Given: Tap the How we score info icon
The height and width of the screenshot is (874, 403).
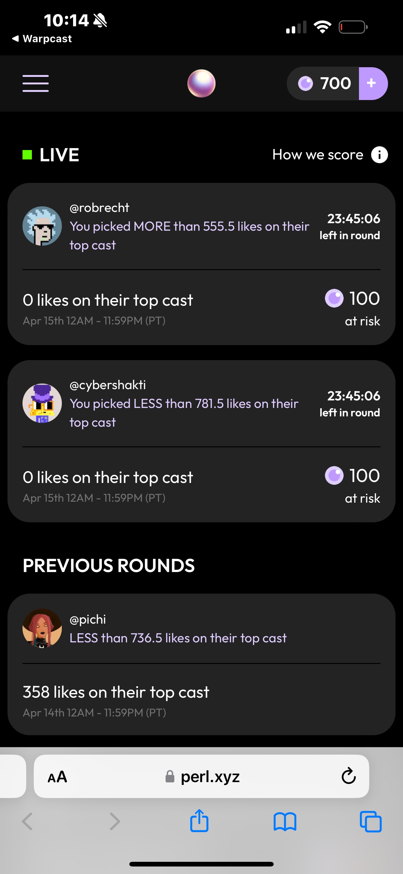Looking at the screenshot, I should 379,155.
